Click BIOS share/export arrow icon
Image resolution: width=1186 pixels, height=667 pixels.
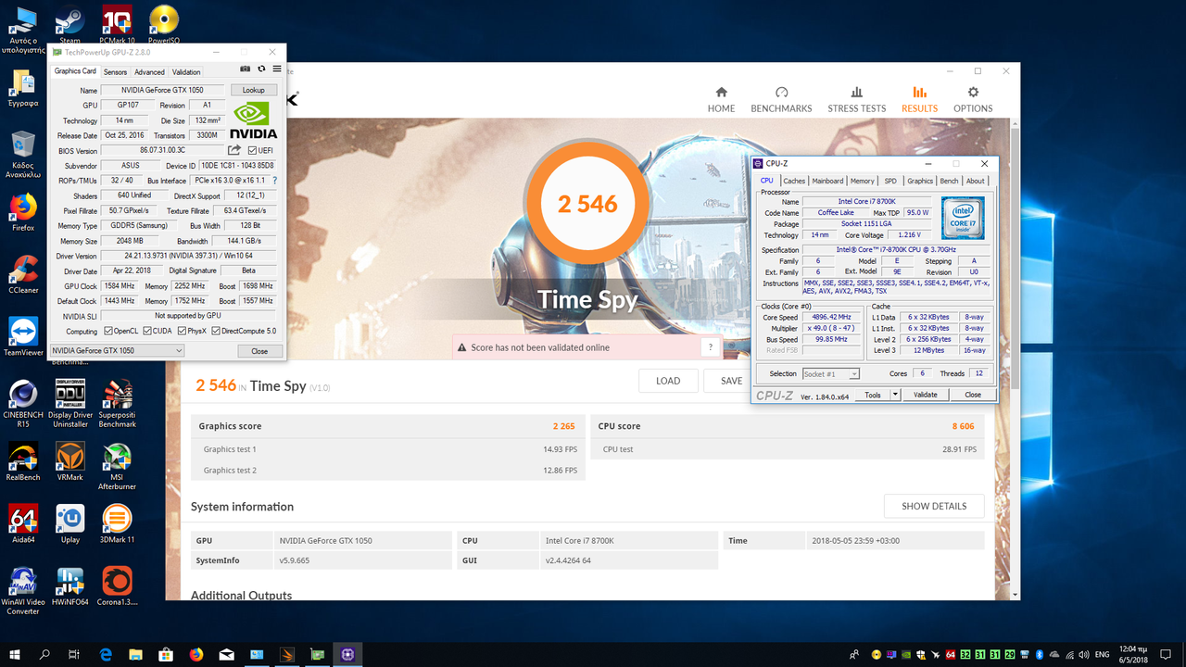tap(234, 150)
